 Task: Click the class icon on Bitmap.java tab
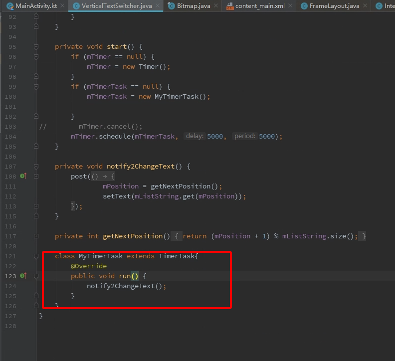point(171,6)
